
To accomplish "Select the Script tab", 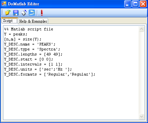I will pyautogui.click(x=9, y=21).
